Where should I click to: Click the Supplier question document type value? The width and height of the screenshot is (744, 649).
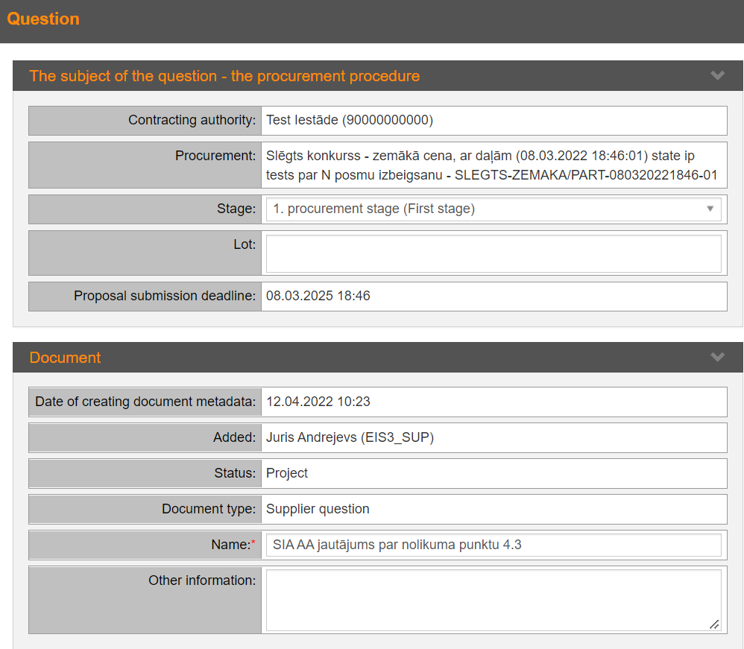tap(318, 509)
